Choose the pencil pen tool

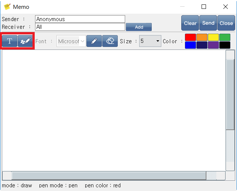tap(94, 41)
